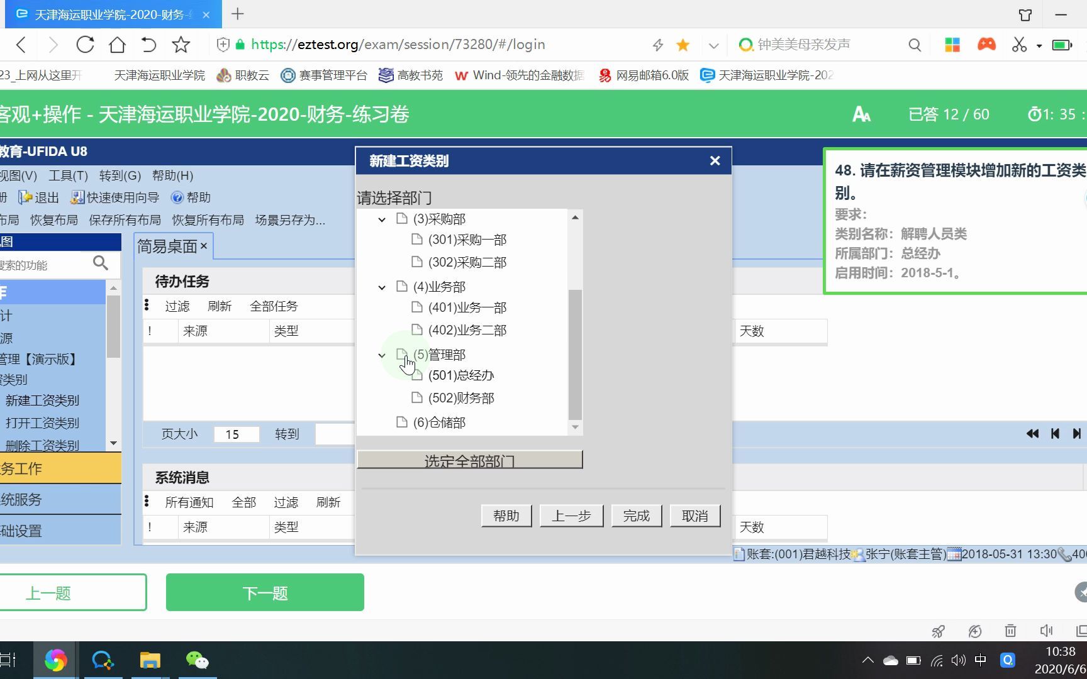Click 恢复布局 in layout toolbar
The width and height of the screenshot is (1087, 679).
click(54, 220)
